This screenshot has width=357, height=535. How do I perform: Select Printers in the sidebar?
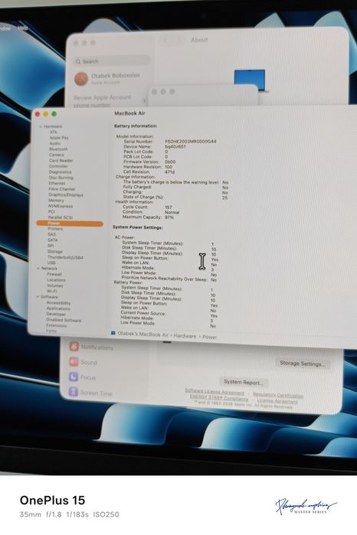pyautogui.click(x=55, y=229)
